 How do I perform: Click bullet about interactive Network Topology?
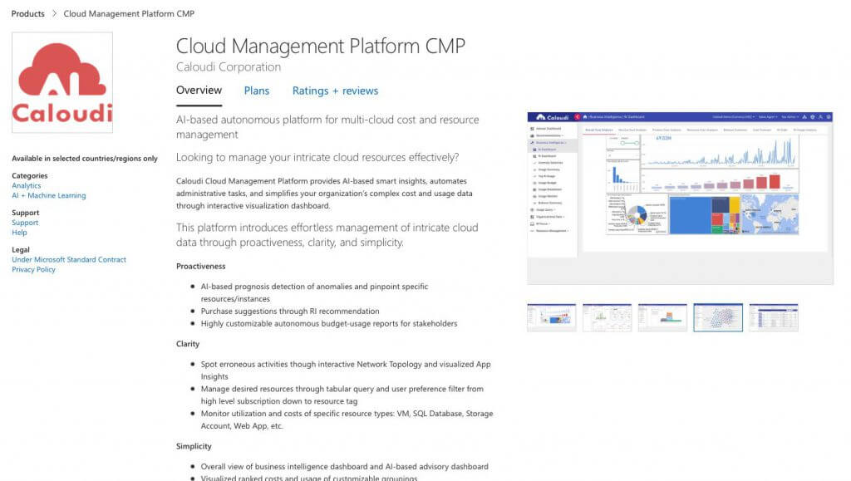[346, 371]
